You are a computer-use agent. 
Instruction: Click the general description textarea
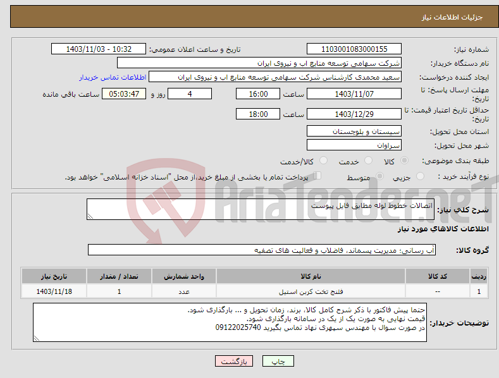click(261, 209)
